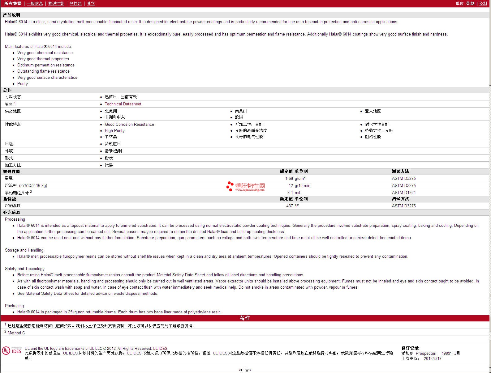This screenshot has width=491, height=373.
Task: Click the UL IDES logo
Action: coord(12,351)
